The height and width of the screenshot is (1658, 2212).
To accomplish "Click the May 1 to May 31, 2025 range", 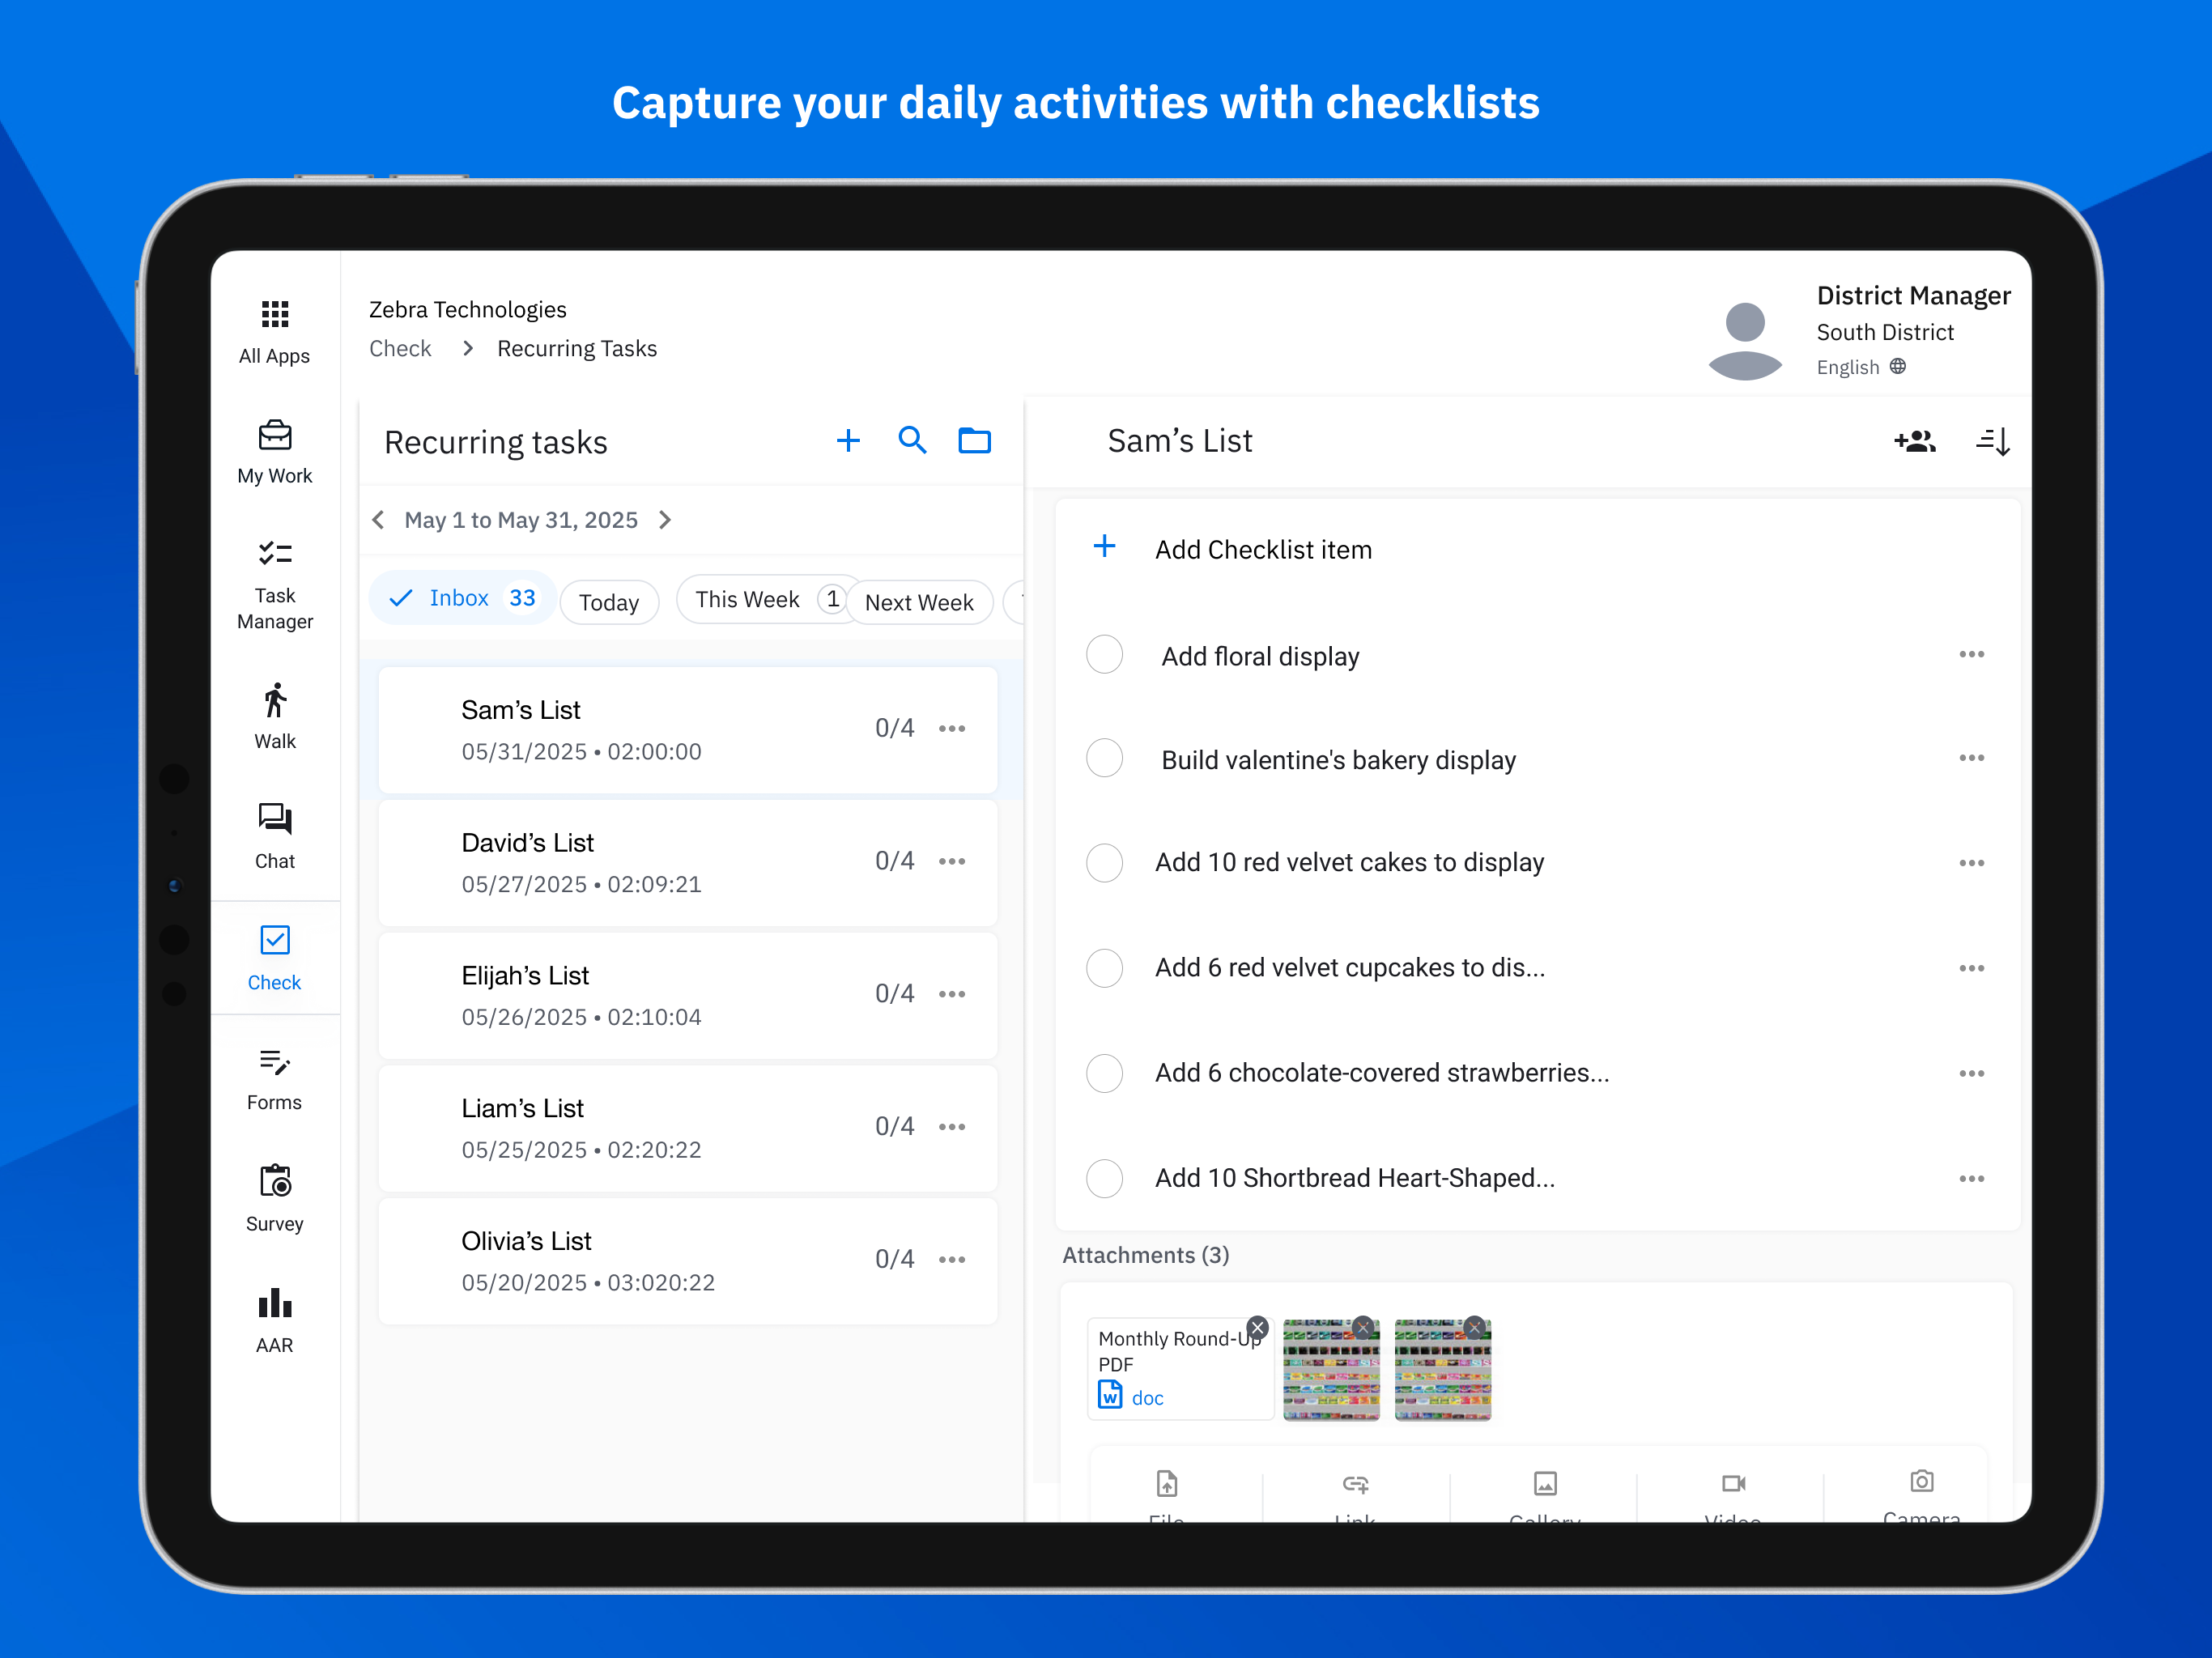I will tap(521, 520).
